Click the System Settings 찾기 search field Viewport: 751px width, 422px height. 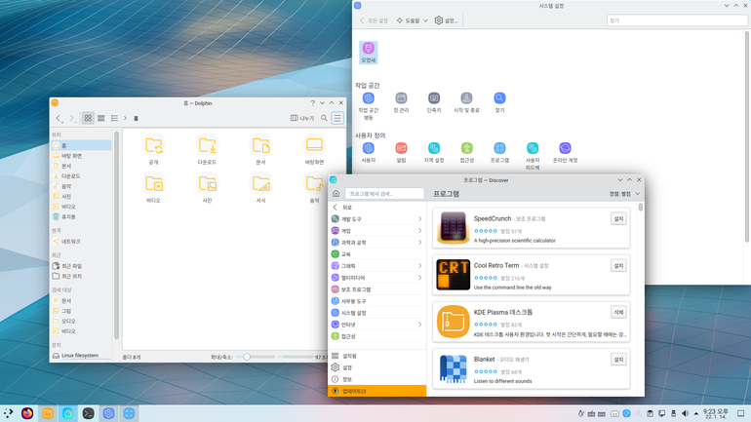click(677, 20)
